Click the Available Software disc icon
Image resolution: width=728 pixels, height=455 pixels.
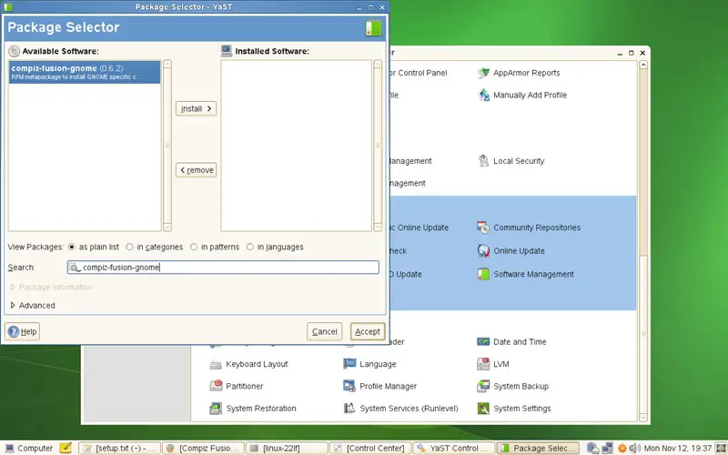click(15, 51)
